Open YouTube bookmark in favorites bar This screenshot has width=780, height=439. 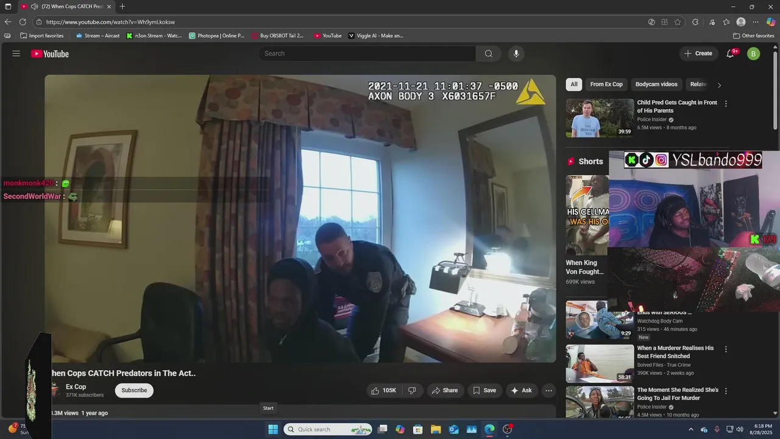(328, 36)
